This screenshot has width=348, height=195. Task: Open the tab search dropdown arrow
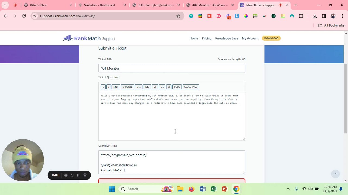click(5, 5)
